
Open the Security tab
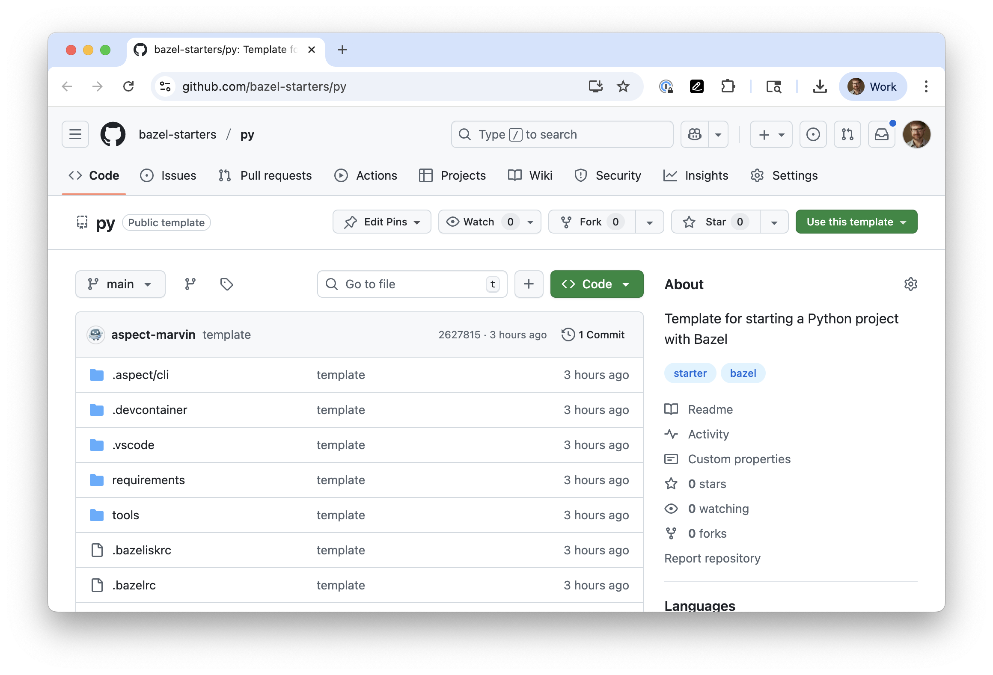[x=608, y=175]
